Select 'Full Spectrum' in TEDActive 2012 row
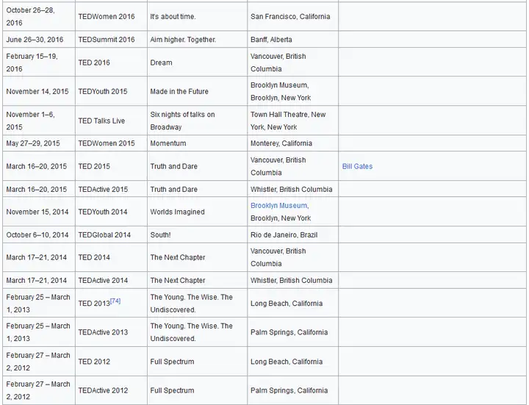This screenshot has width=529, height=405. point(172,390)
